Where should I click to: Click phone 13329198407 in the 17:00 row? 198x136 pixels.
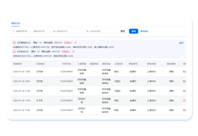(x=66, y=72)
